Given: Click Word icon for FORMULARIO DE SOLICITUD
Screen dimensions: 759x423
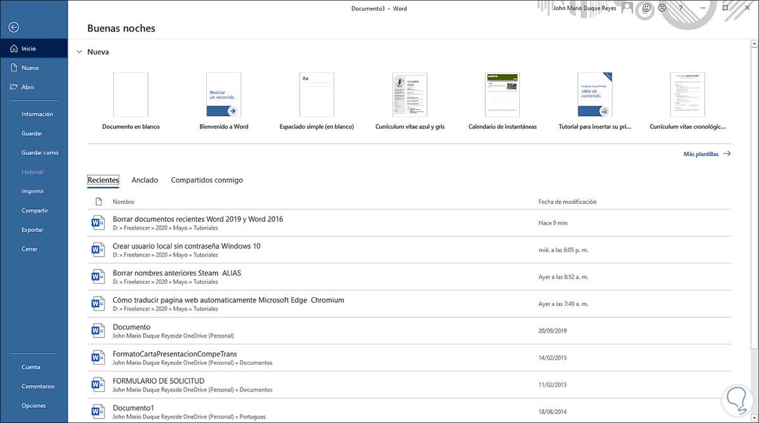Looking at the screenshot, I should tap(98, 384).
